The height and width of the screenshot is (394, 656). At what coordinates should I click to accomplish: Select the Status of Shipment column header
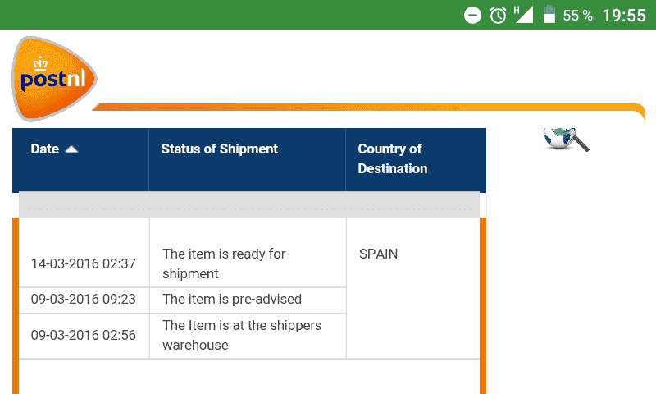[x=219, y=149]
